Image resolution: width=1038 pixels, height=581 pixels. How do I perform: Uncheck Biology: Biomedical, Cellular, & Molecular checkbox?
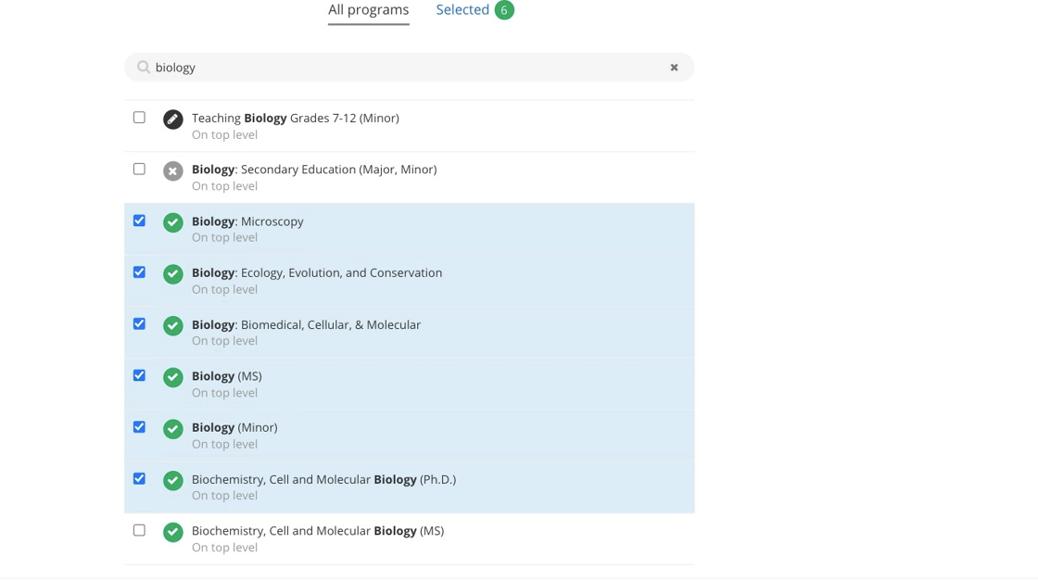tap(139, 324)
